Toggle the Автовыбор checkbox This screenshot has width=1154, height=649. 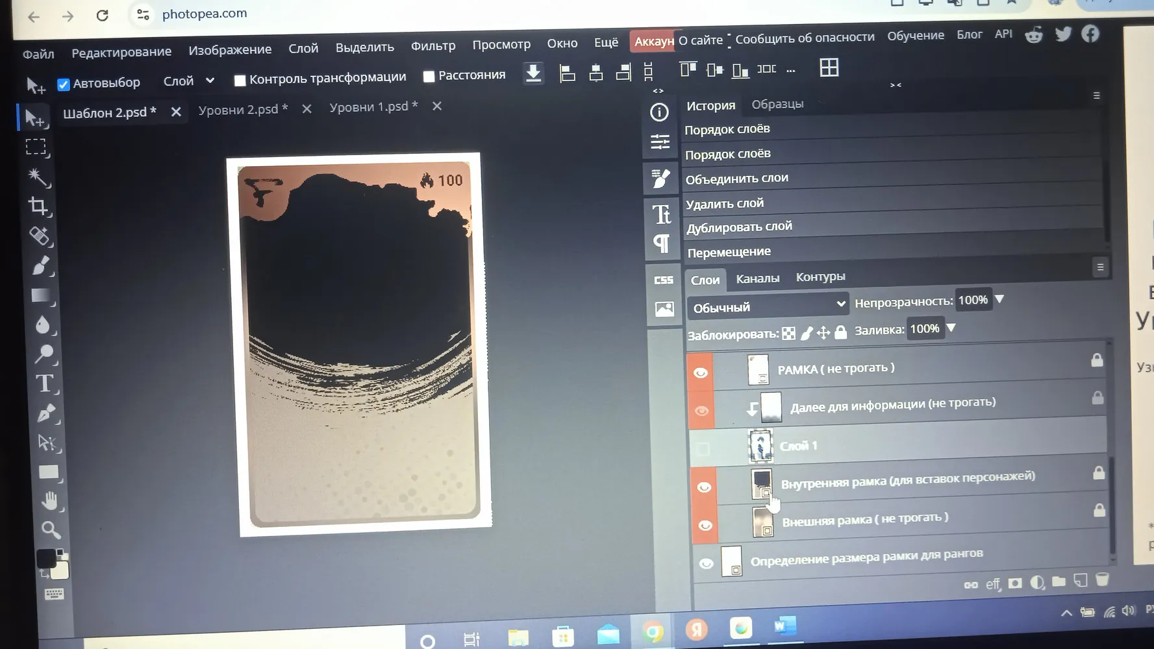click(x=64, y=84)
